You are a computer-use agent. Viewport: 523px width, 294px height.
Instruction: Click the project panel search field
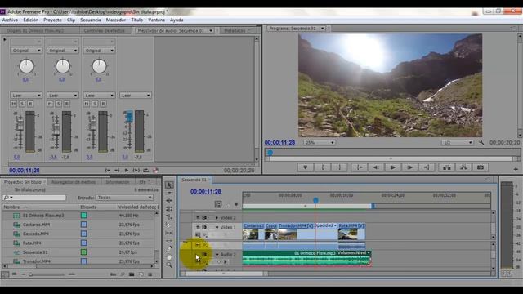[x=34, y=198]
